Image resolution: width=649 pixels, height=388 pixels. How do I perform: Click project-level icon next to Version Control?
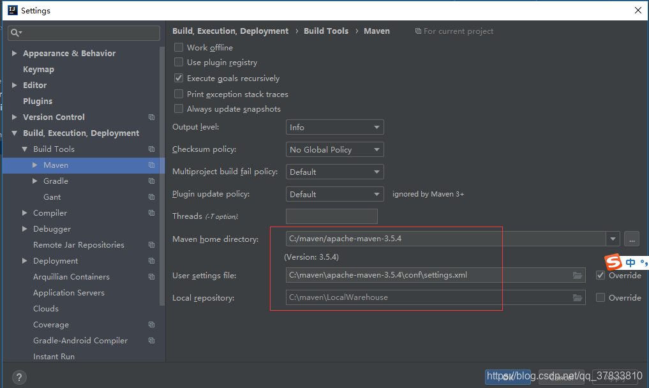tap(151, 117)
